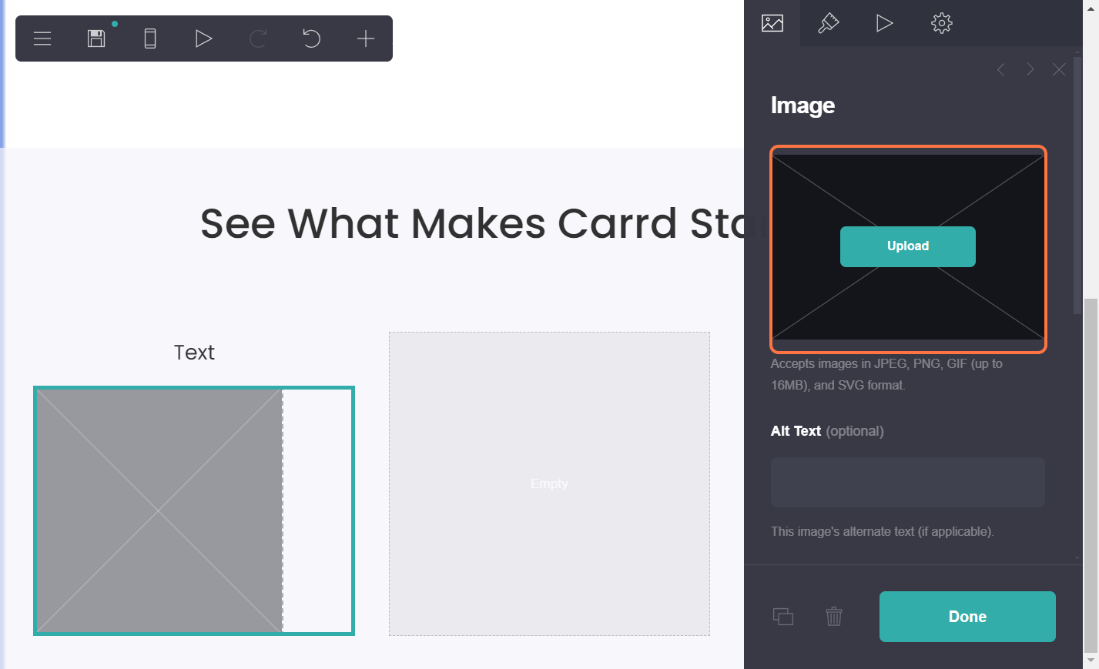Screen dimensions: 1099x669
Task: Select the 'Text' label on canvas
Action: pos(194,353)
